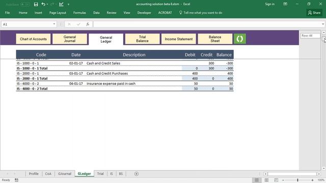Click the formula bar Enter checkmark icon
The image size is (326, 183).
78,24
